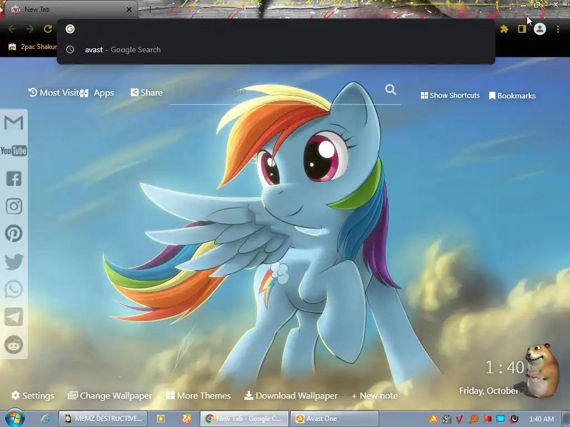
Task: Switch to Avast One taskbar window
Action: (x=334, y=419)
